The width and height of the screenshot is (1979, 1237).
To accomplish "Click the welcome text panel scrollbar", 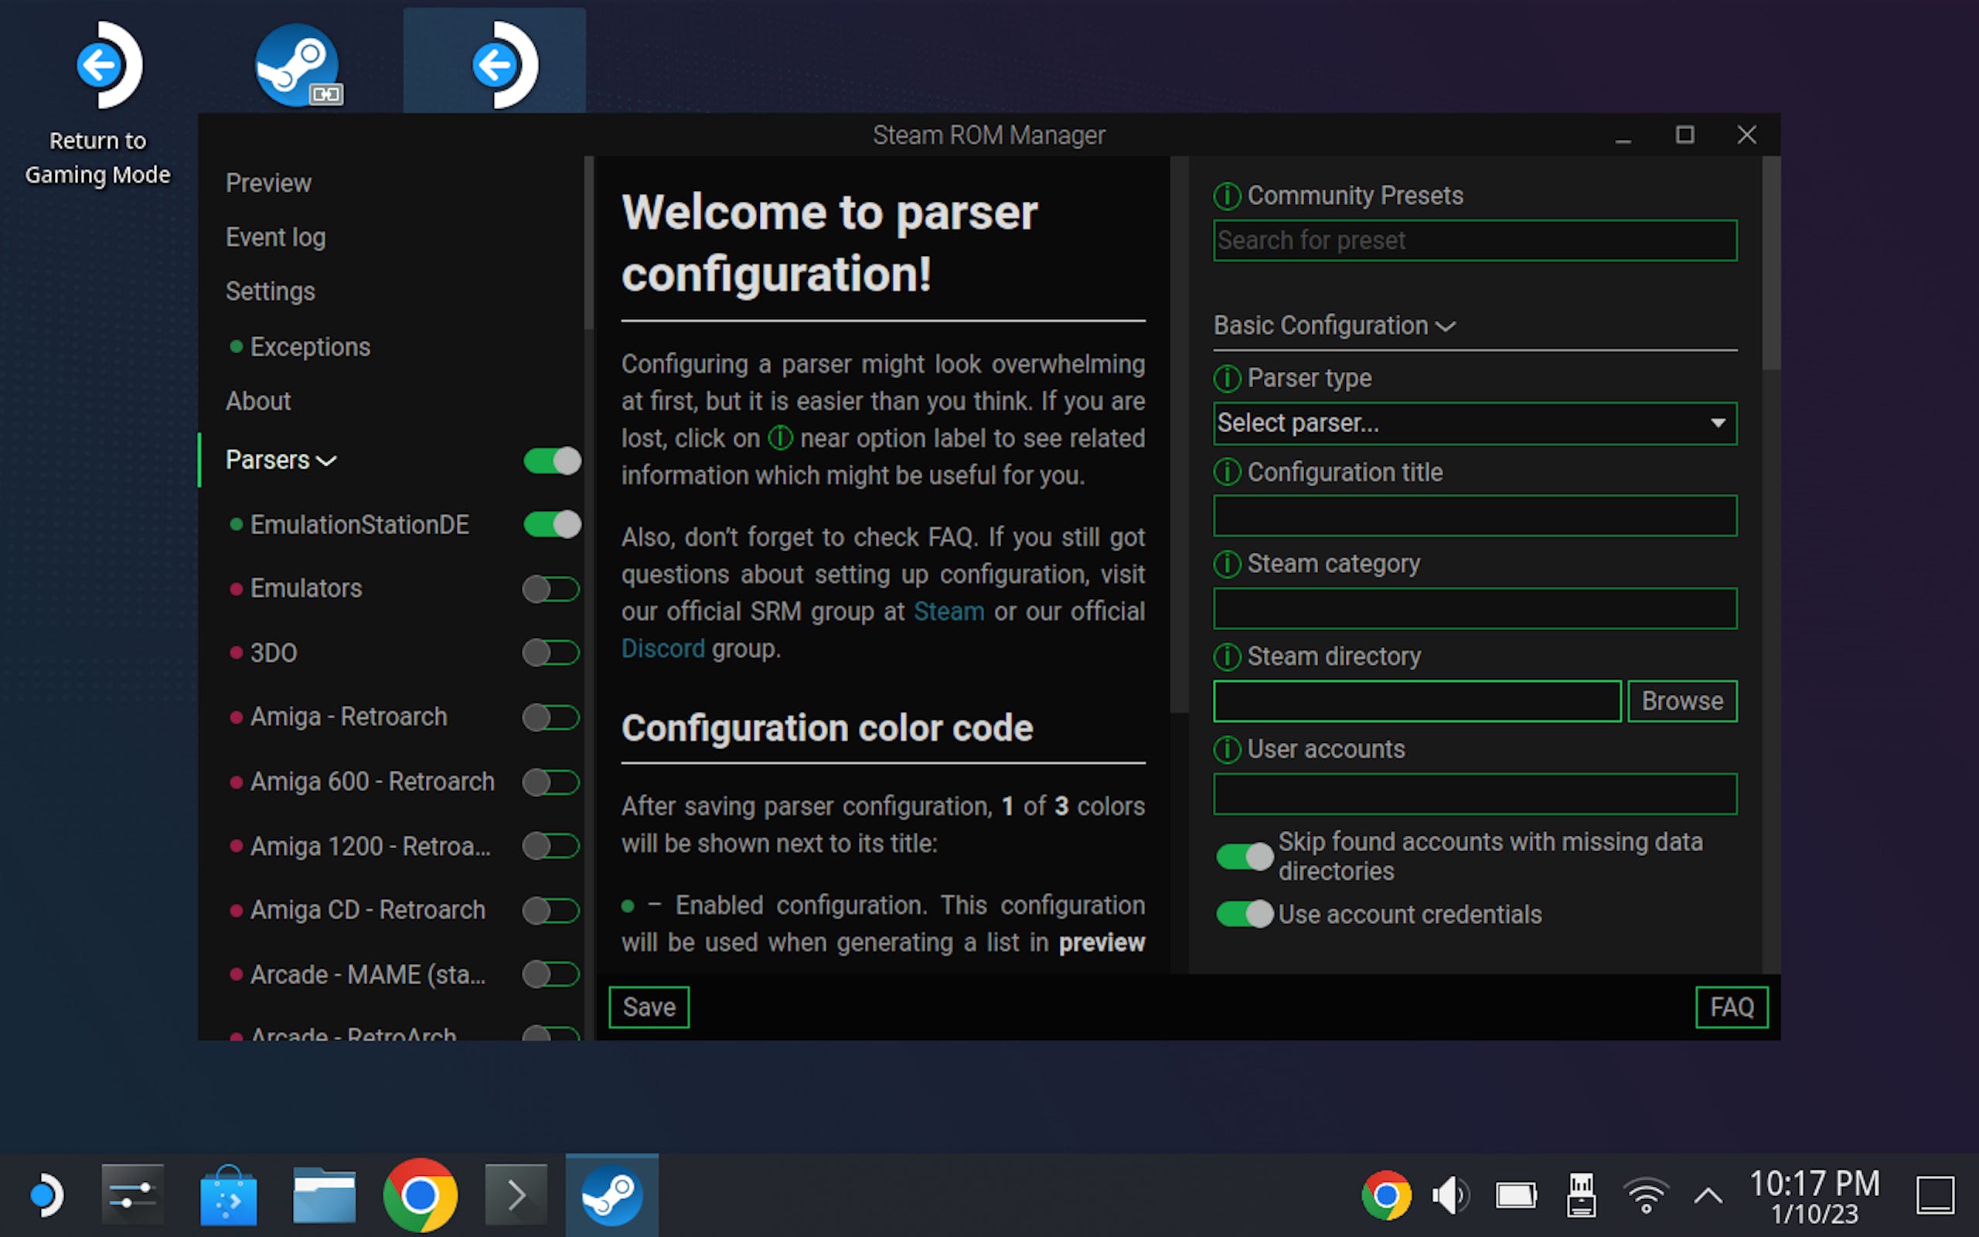I will point(1178,435).
